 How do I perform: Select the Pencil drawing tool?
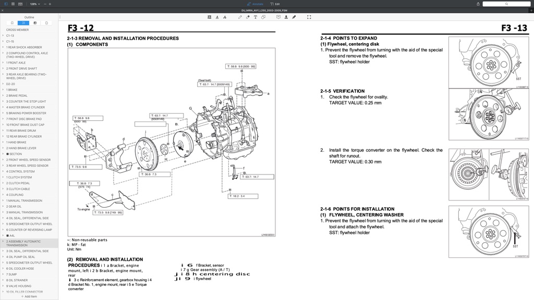click(240, 17)
